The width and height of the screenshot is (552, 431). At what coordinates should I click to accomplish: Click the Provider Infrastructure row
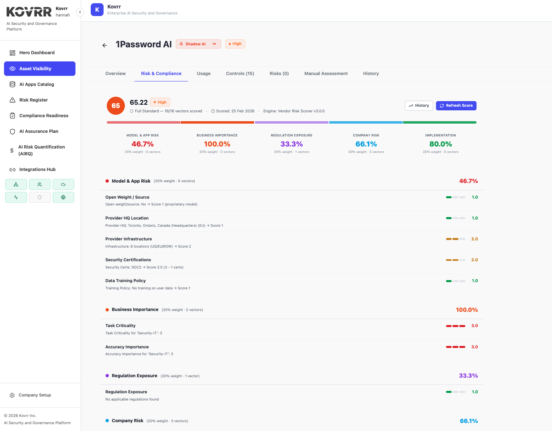coord(291,242)
